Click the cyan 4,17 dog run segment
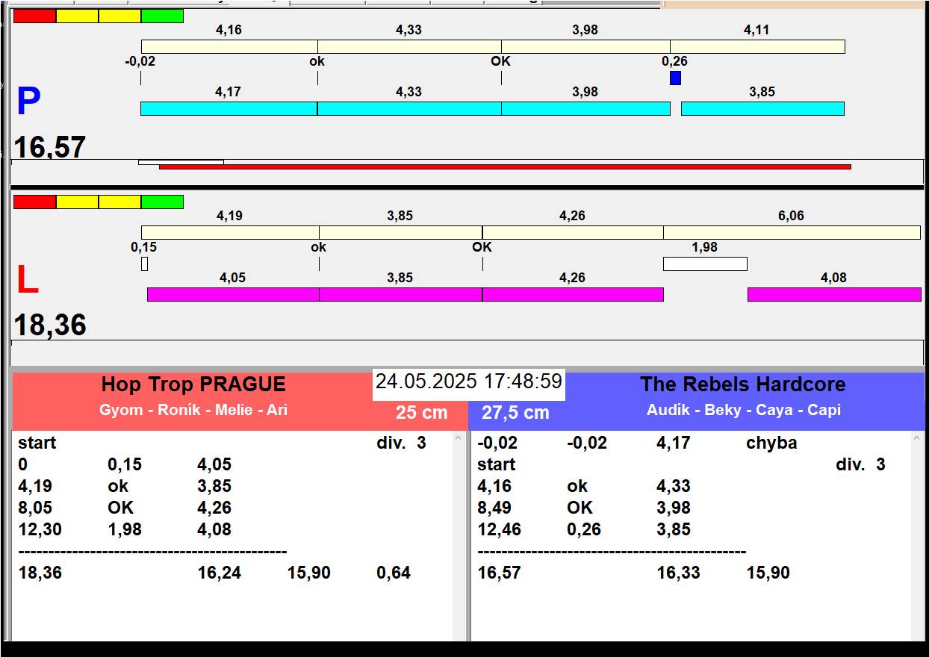 click(229, 108)
